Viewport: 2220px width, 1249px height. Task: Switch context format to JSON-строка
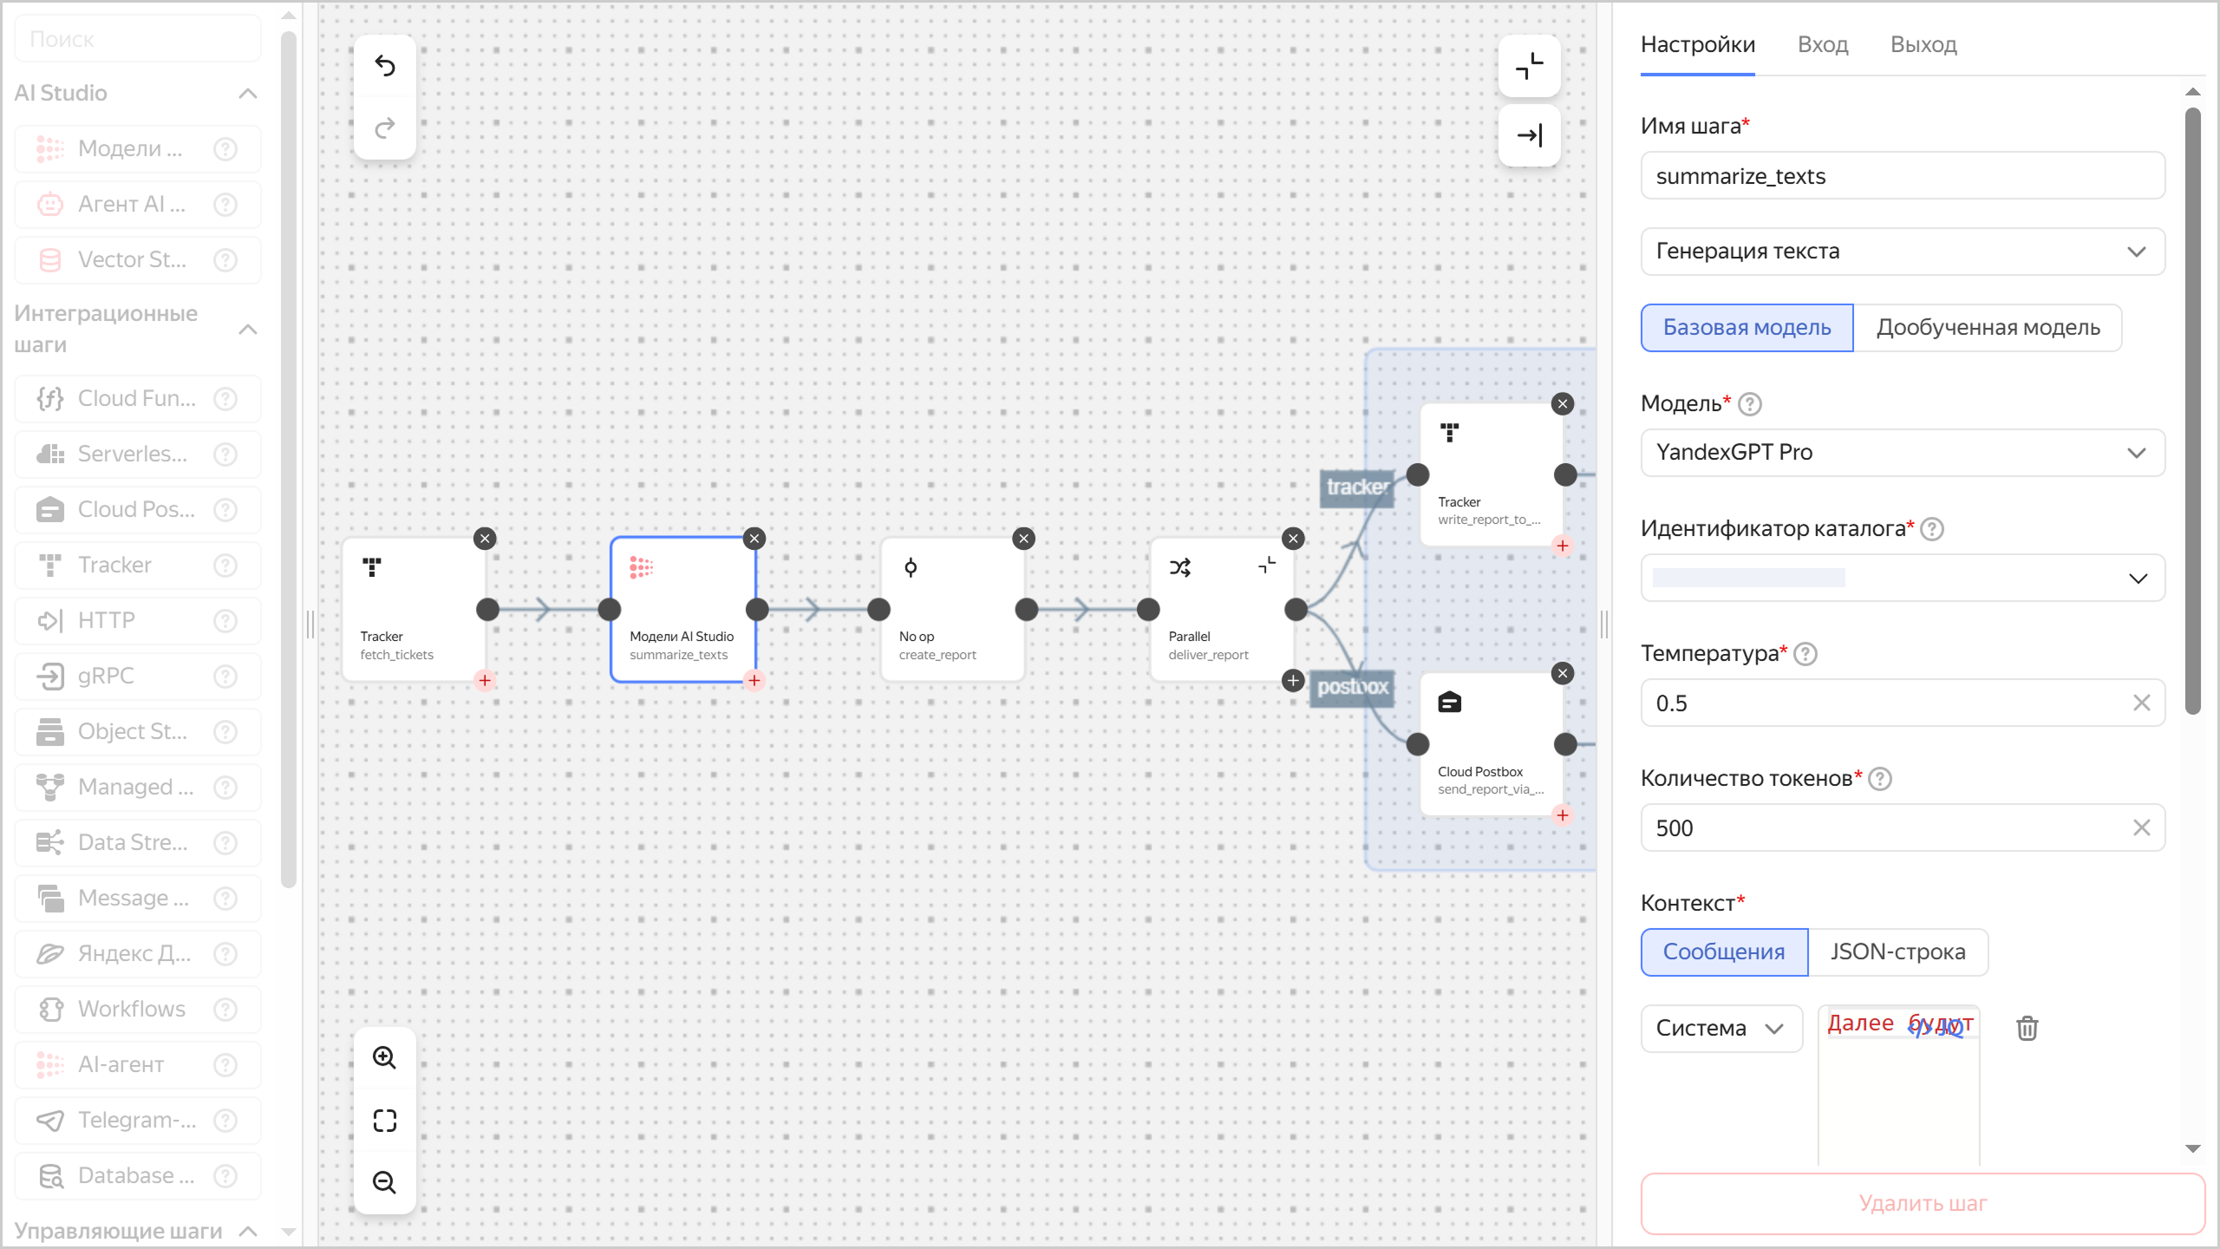[1897, 951]
